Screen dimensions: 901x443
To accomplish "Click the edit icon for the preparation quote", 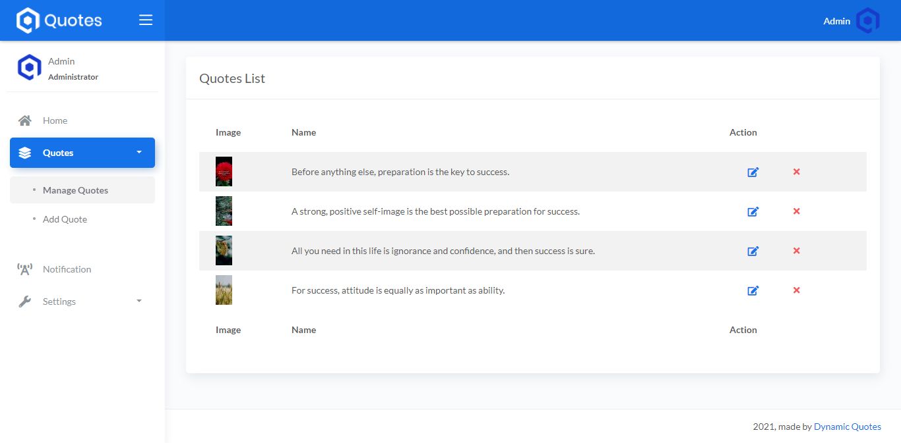I will (x=753, y=172).
